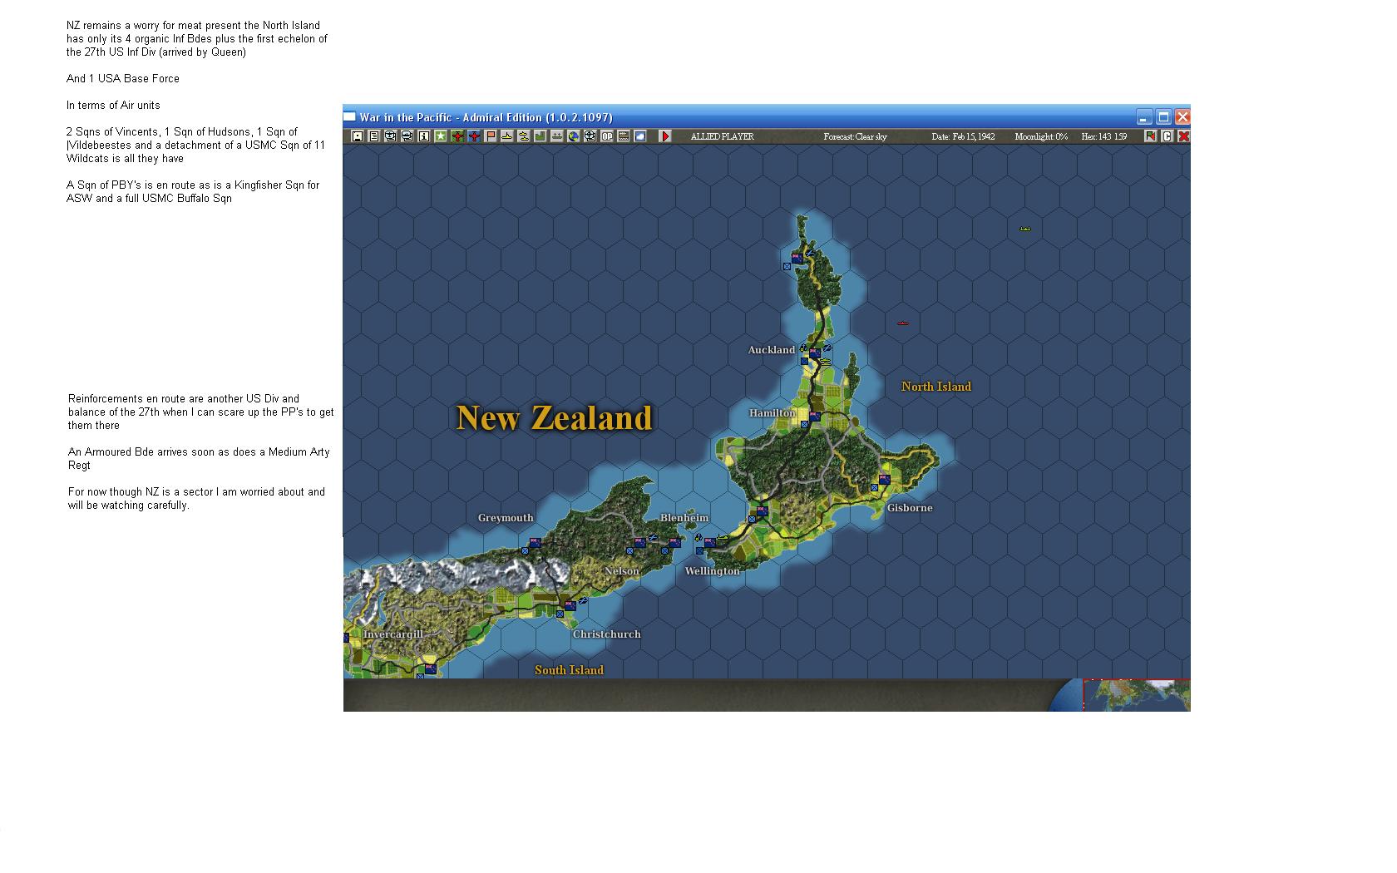Toggle the blue map display icon next to OP
The image size is (1397, 873).
pyautogui.click(x=639, y=138)
